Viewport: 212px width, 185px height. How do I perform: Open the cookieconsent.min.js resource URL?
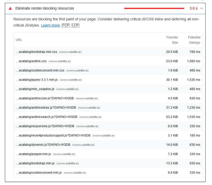[39, 173]
